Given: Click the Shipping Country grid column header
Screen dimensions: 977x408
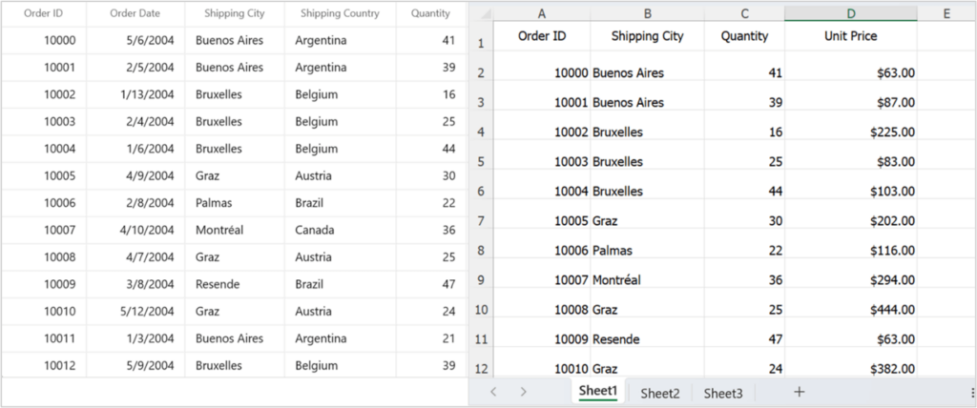Looking at the screenshot, I should (x=339, y=13).
